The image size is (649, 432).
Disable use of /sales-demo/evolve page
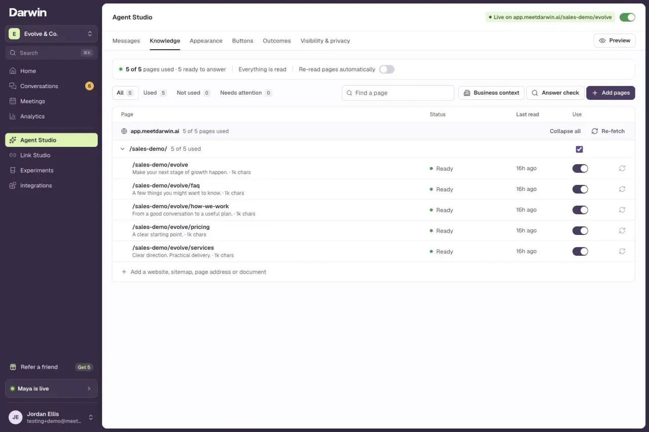(580, 168)
